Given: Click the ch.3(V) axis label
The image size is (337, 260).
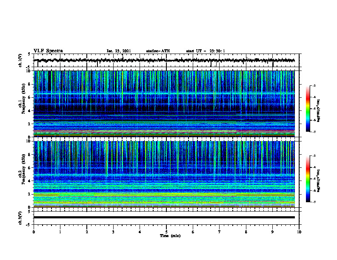Looking at the screenshot, I should point(20,218).
